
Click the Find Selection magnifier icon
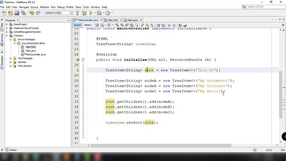[x=117, y=25]
